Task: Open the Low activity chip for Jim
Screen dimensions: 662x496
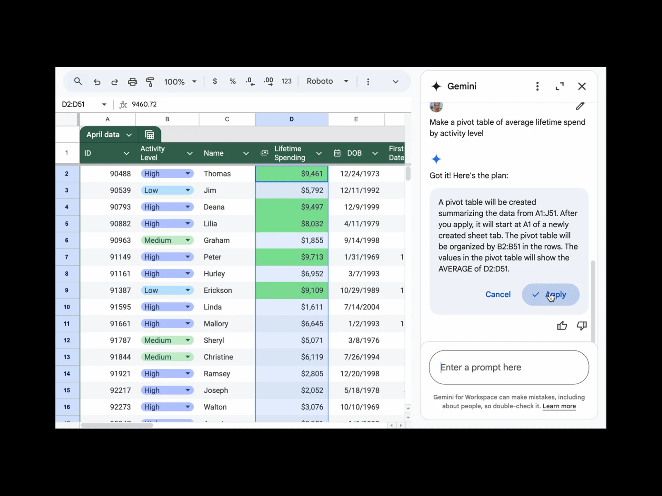Action: (167, 190)
